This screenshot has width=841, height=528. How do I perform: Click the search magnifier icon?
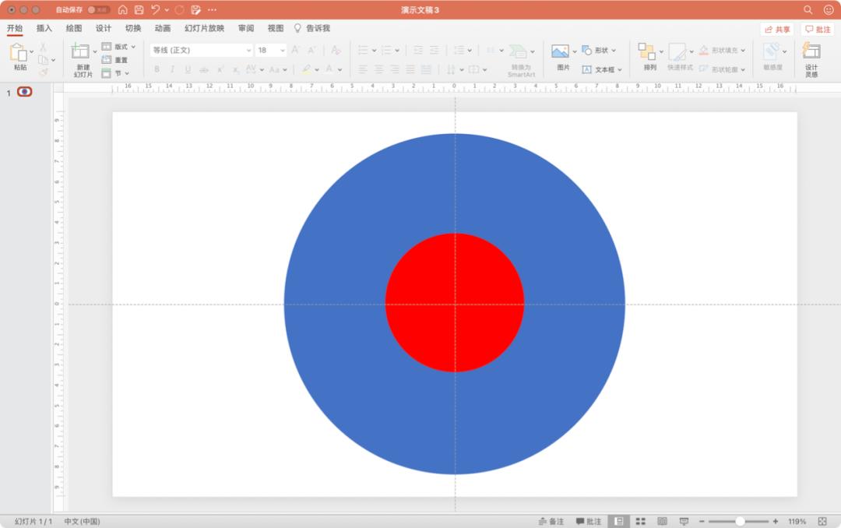point(808,9)
